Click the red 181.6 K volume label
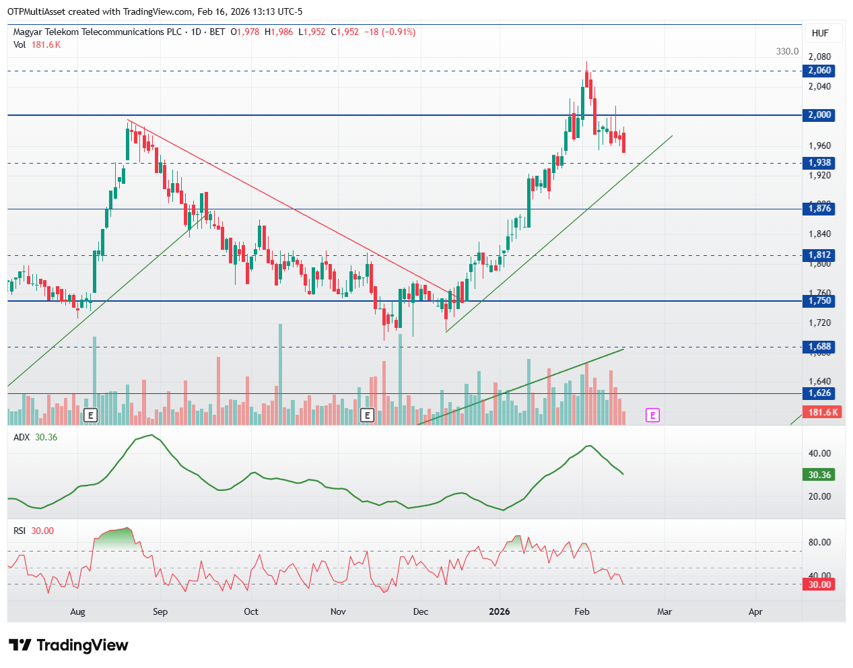853x668 pixels. coord(822,412)
